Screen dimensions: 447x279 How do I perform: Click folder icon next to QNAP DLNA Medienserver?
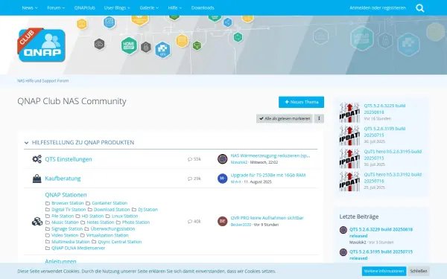tap(48, 248)
